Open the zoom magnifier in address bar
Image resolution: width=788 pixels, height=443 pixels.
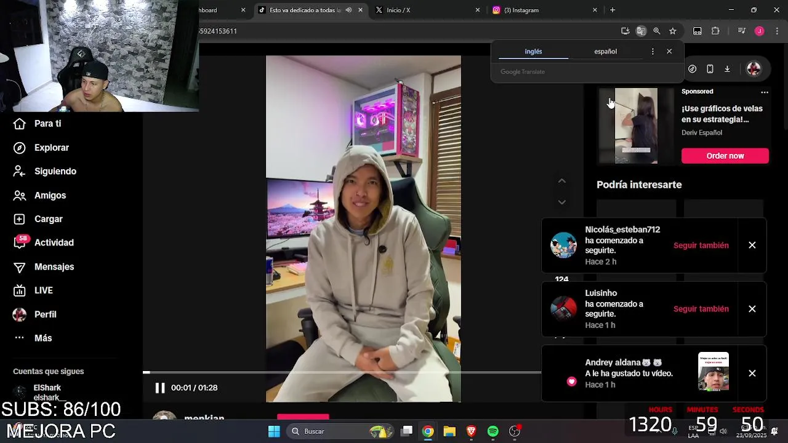tap(657, 31)
